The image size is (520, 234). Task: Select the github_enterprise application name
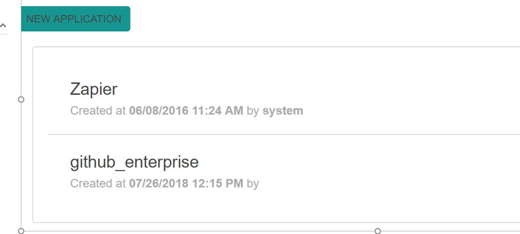coord(134,162)
